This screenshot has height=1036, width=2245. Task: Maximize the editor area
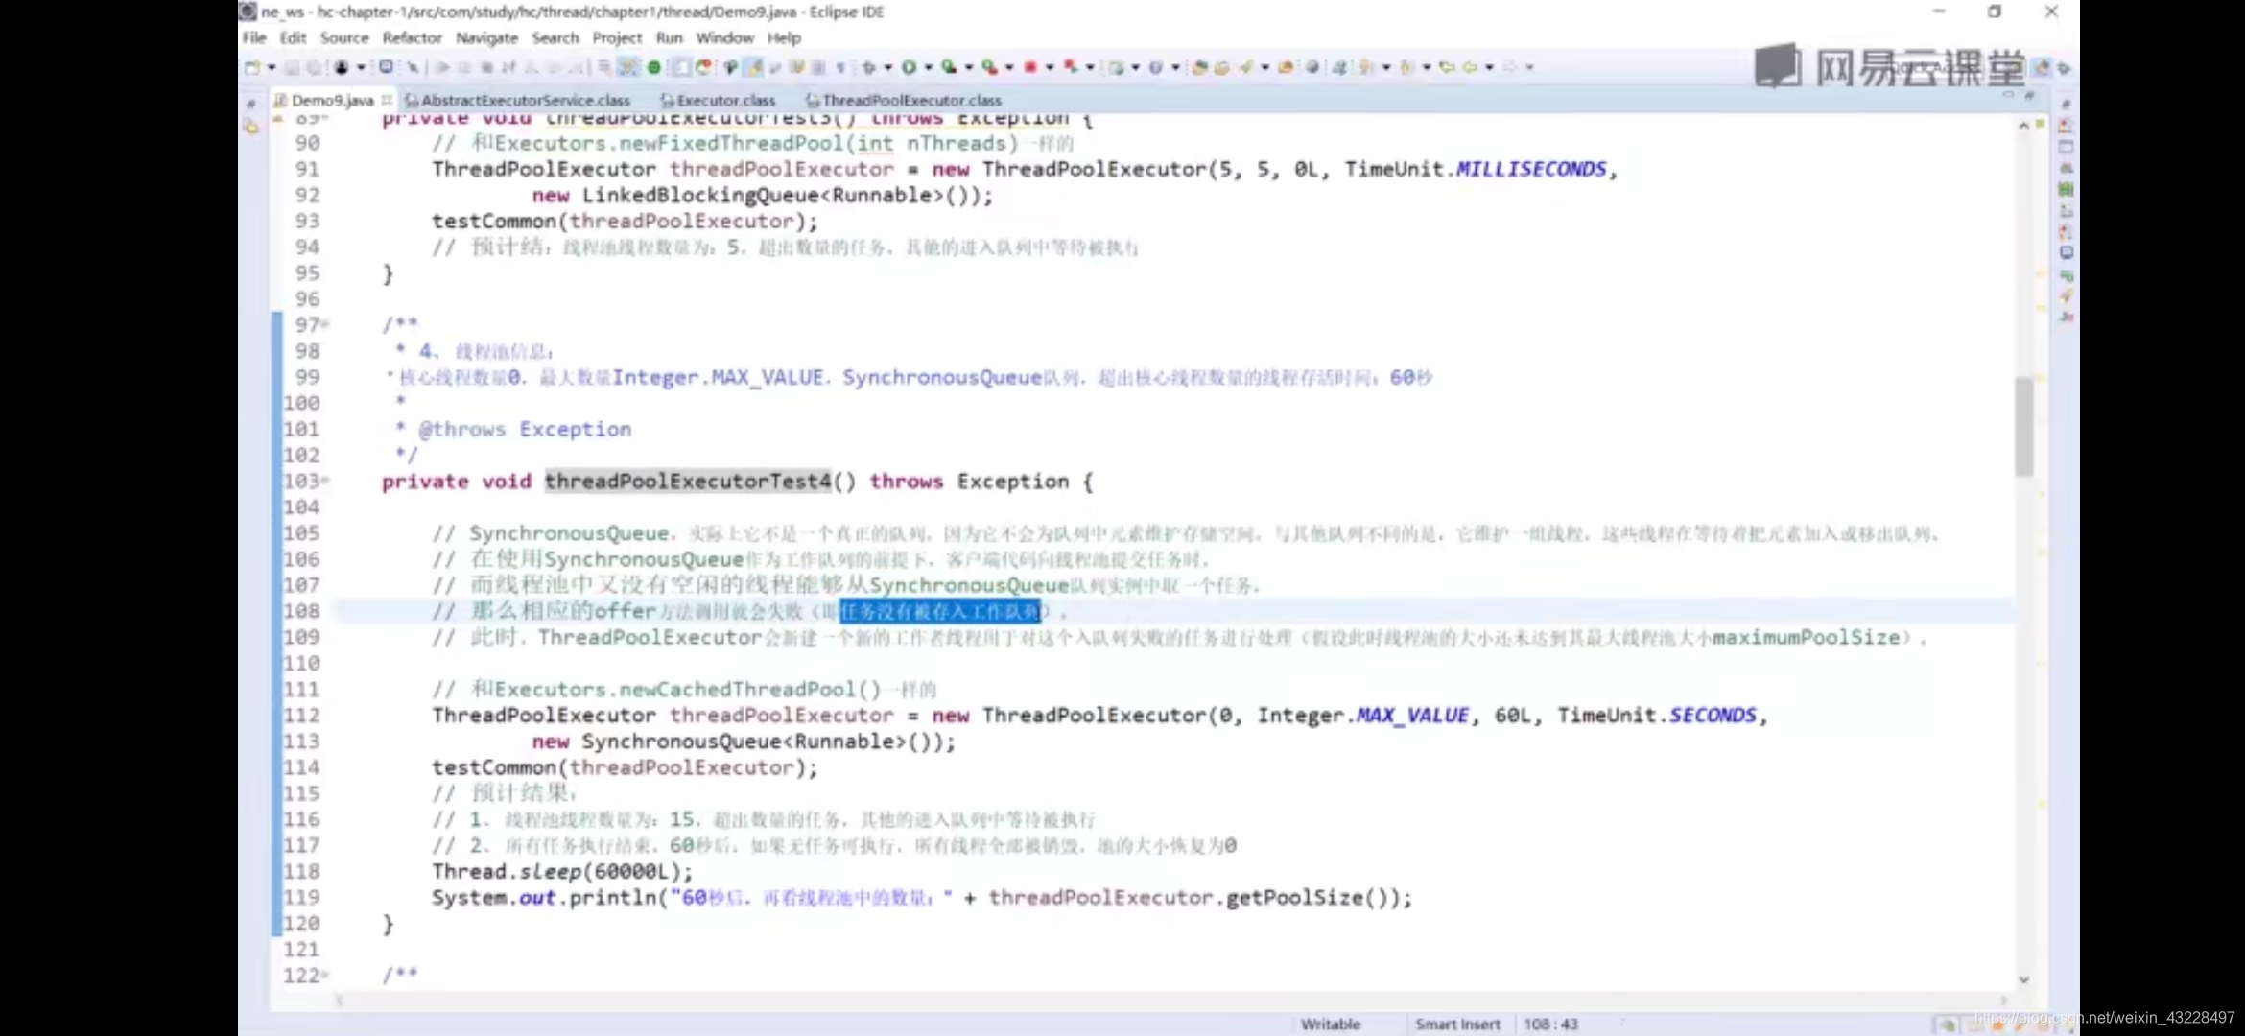[2029, 94]
